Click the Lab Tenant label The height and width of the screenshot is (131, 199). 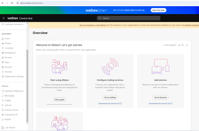(10, 127)
